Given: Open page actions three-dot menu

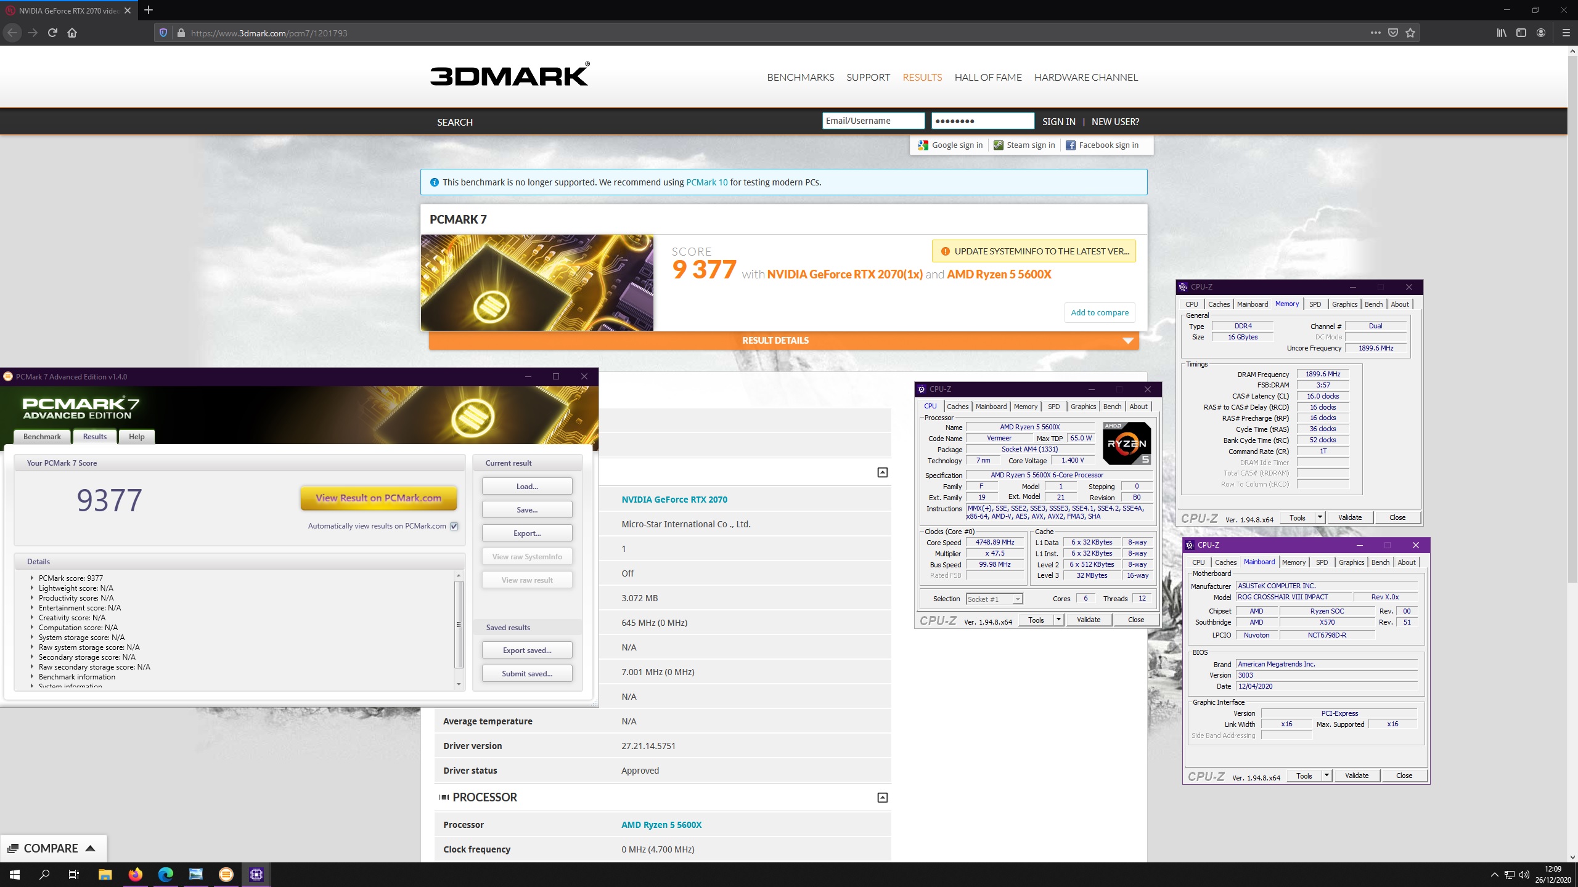Looking at the screenshot, I should [x=1376, y=33].
